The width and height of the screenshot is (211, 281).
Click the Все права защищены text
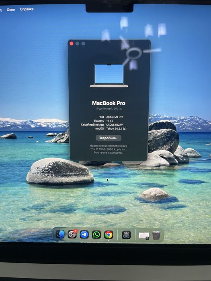pos(108,153)
